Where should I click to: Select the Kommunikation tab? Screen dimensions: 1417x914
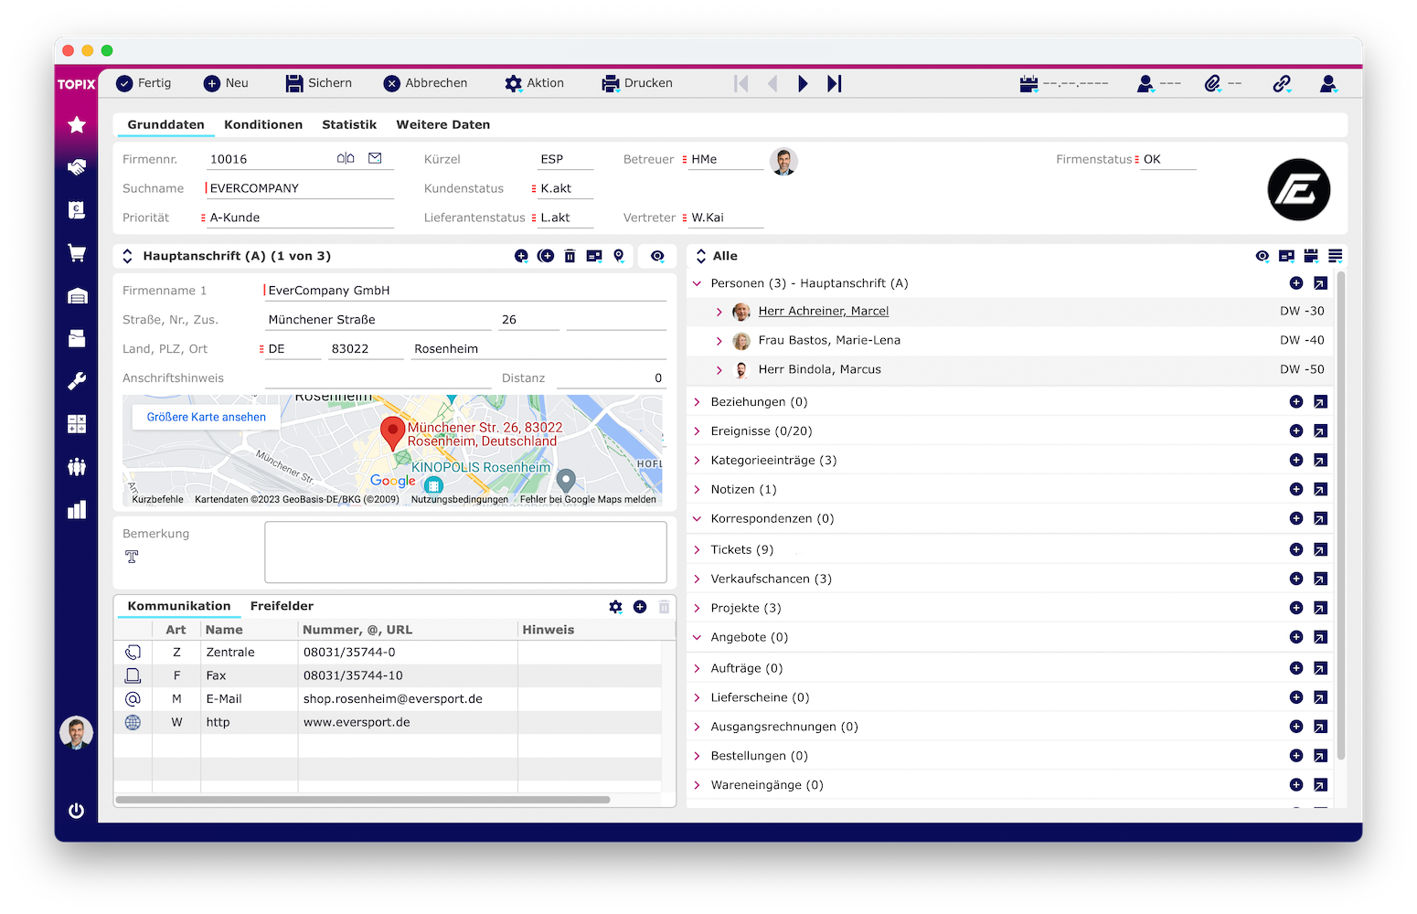(x=179, y=606)
